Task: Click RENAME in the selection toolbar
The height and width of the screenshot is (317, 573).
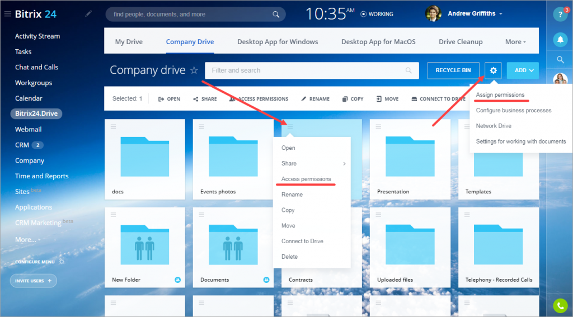Action: [x=316, y=99]
